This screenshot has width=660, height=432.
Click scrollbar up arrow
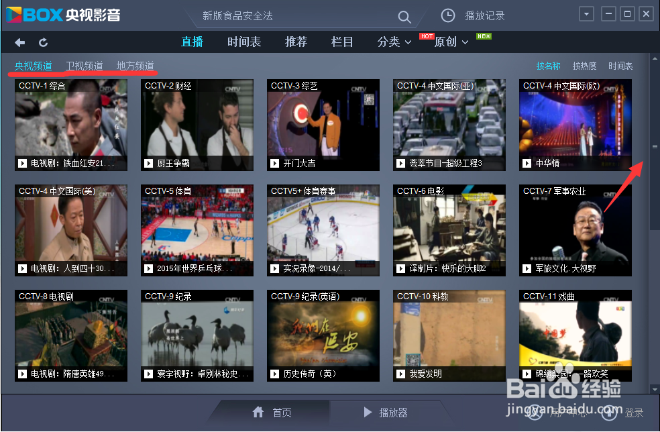point(655,58)
